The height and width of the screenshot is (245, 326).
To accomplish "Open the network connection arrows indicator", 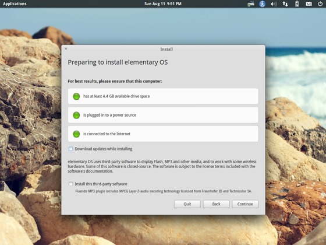I will [x=285, y=3].
